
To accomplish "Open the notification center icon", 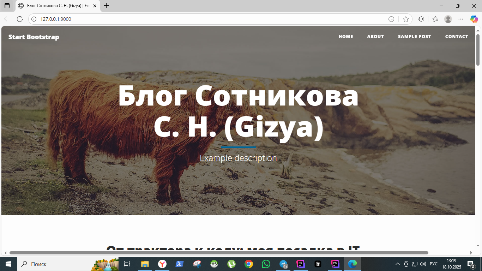I will click(471, 264).
